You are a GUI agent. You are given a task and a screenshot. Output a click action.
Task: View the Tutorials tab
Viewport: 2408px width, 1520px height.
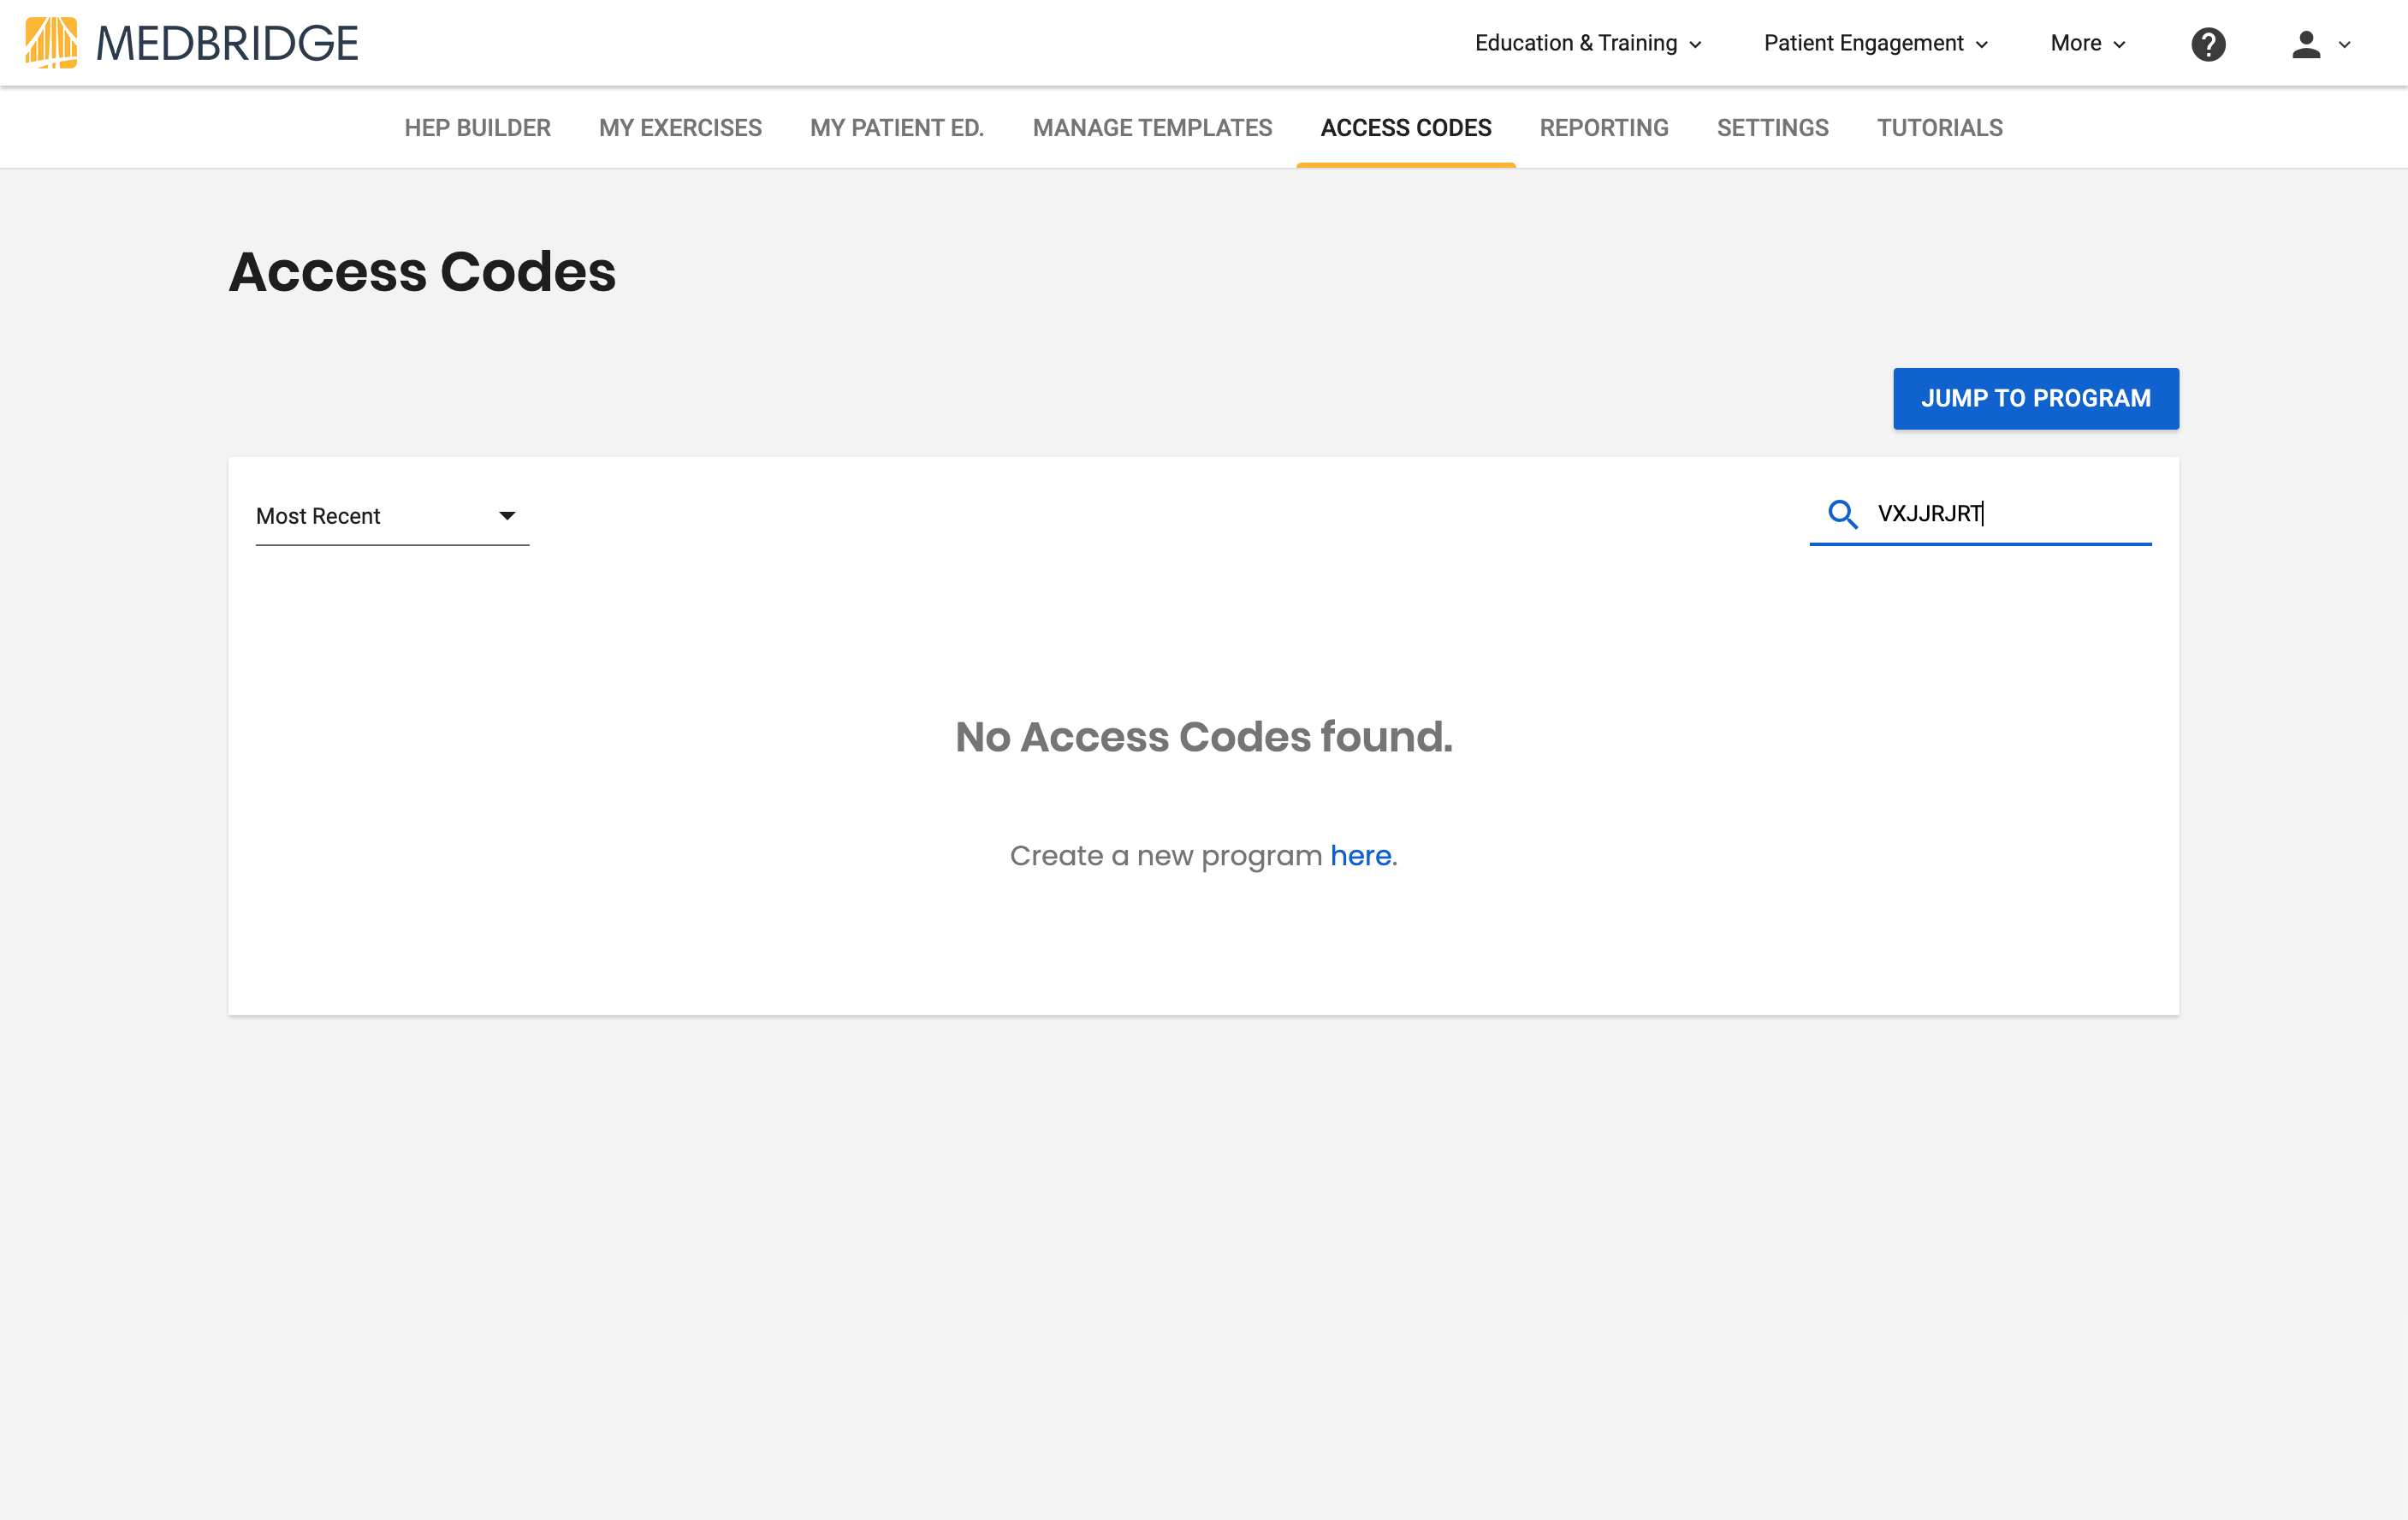[x=1940, y=128]
